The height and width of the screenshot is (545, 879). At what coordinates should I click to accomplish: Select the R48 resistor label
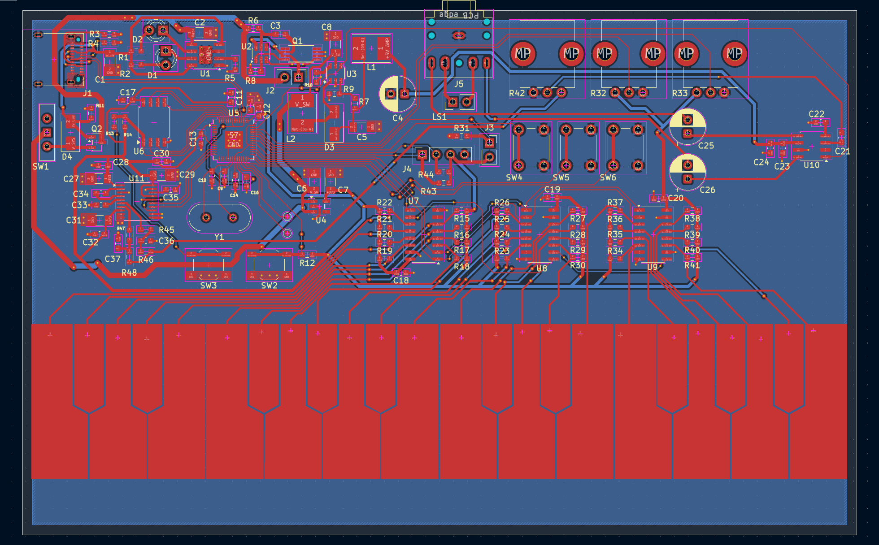pos(129,272)
